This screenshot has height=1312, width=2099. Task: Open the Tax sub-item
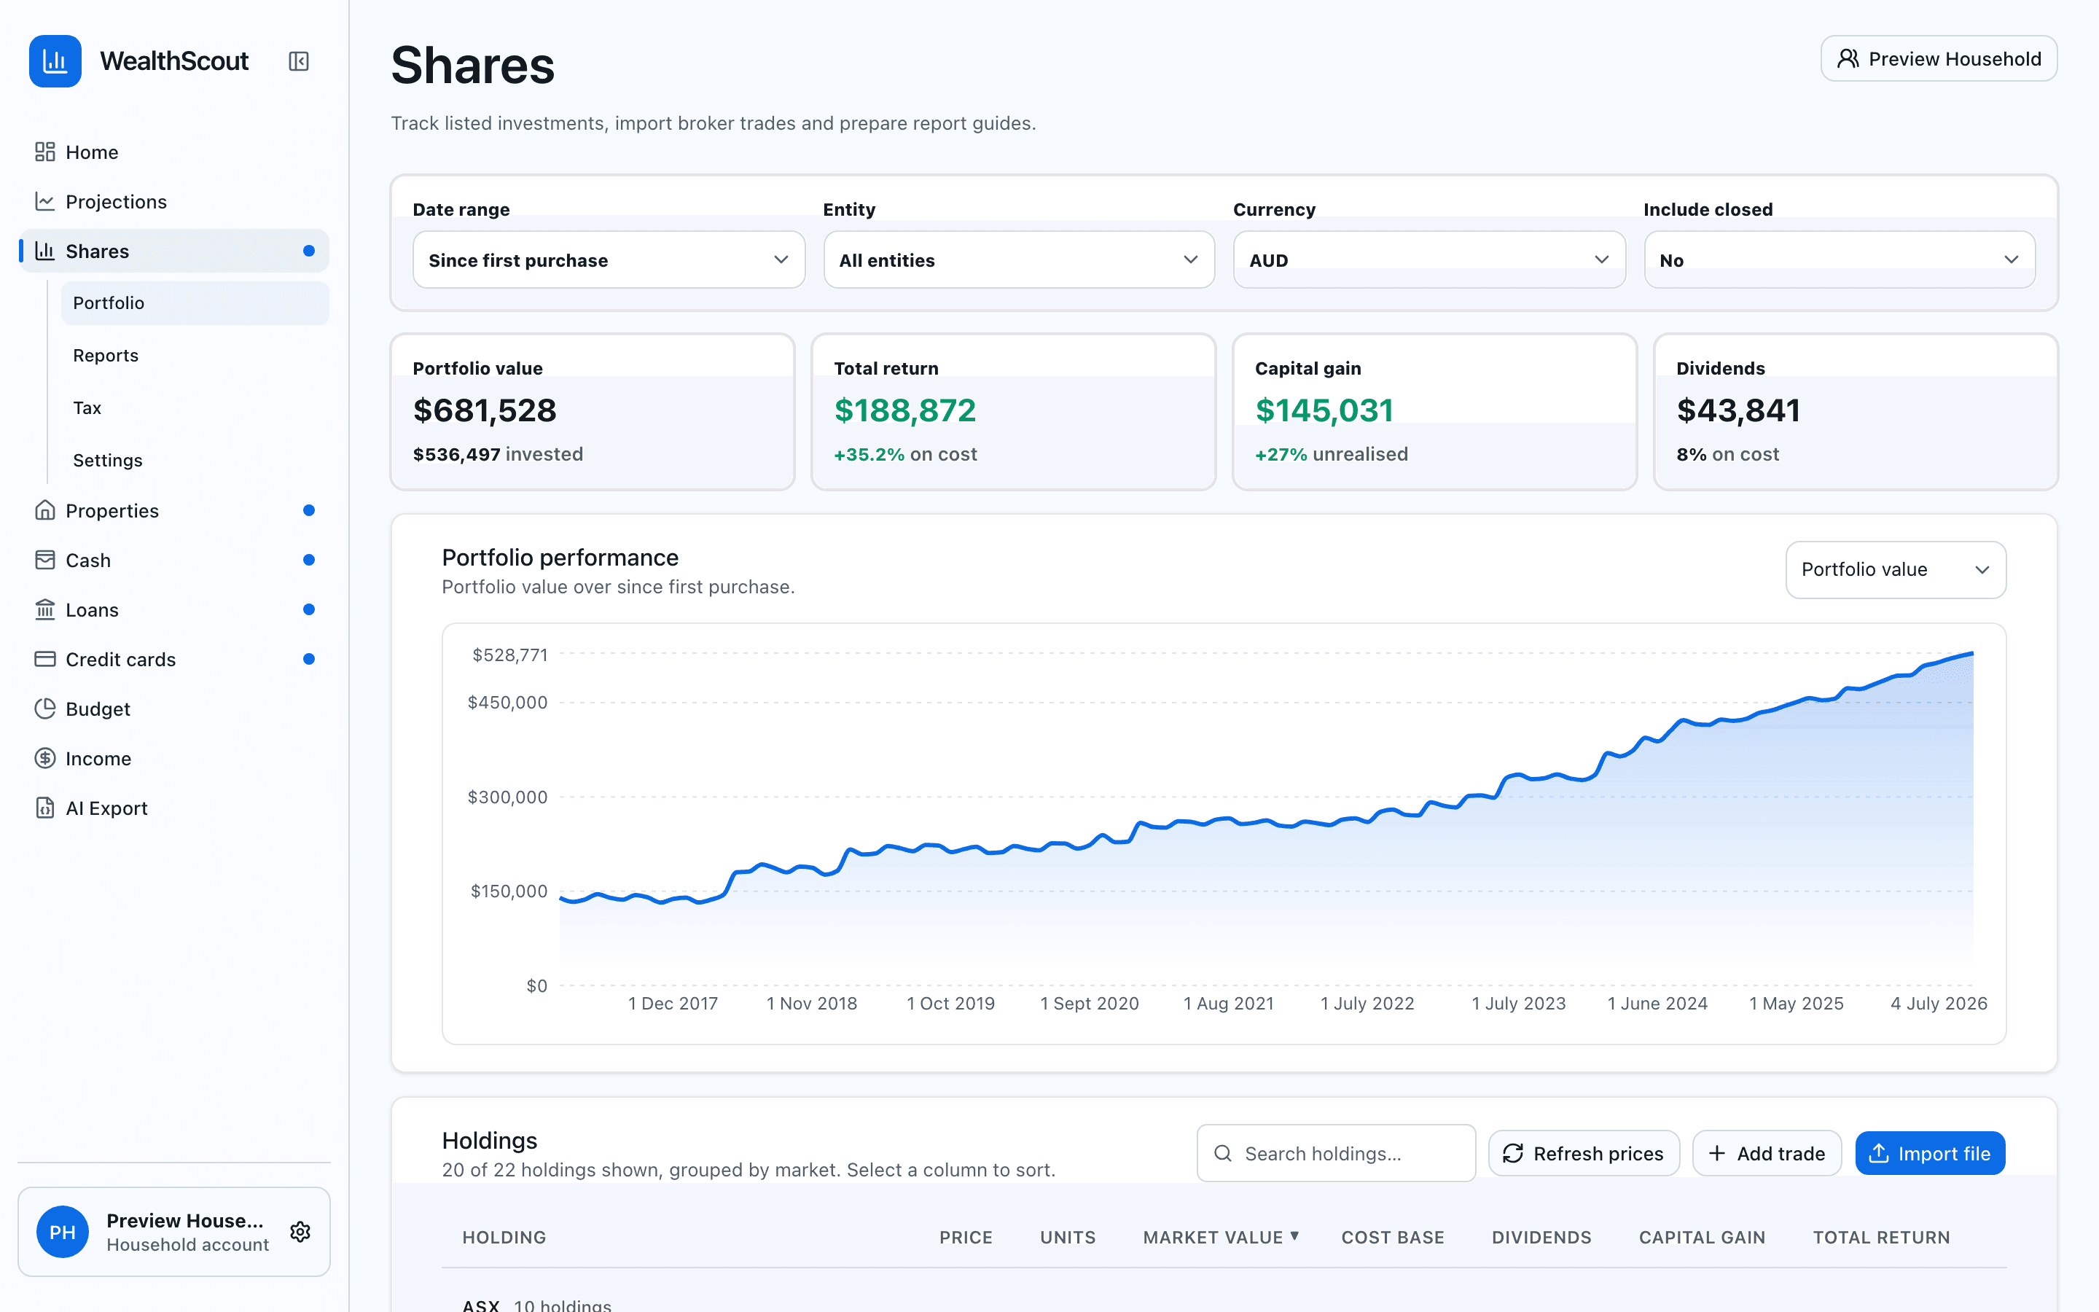(195, 408)
